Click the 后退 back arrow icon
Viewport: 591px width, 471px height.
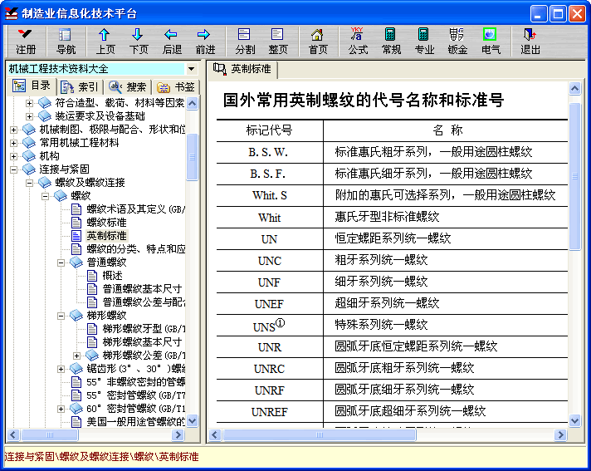(172, 41)
